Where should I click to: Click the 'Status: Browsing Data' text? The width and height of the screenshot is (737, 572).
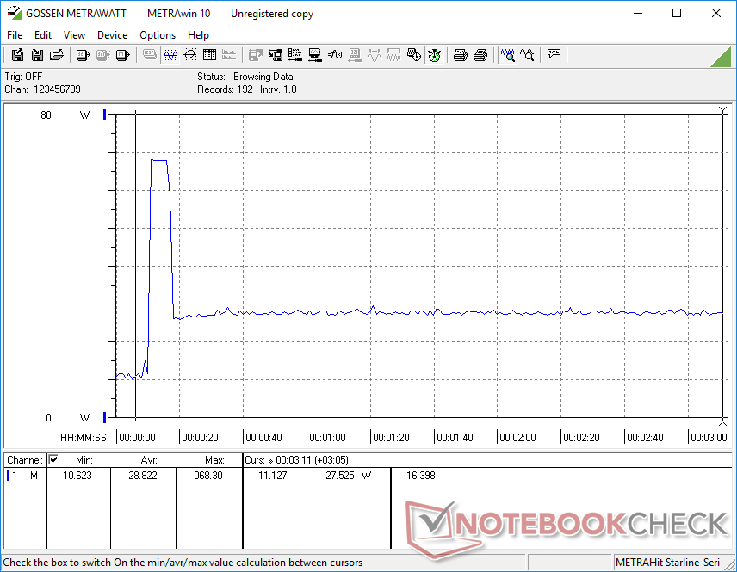coord(245,76)
